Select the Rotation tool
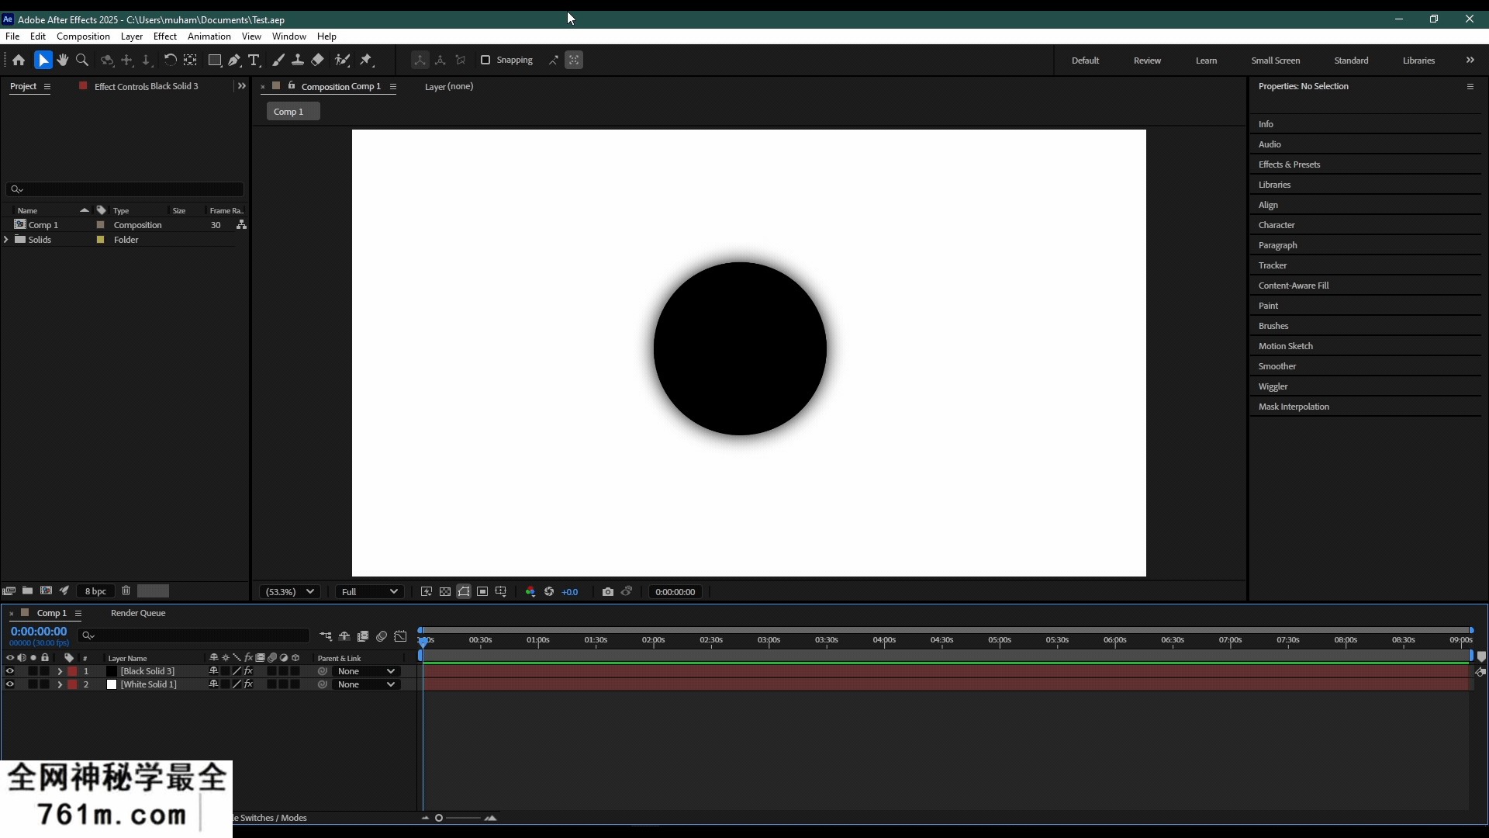1489x838 pixels. (170, 60)
